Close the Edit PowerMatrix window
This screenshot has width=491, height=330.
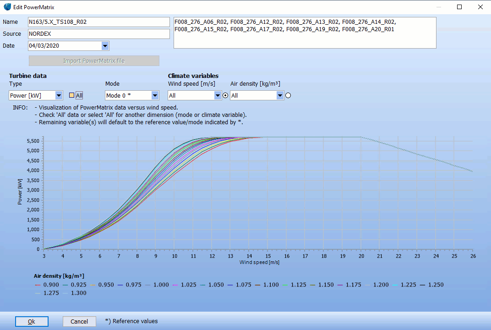click(x=480, y=7)
